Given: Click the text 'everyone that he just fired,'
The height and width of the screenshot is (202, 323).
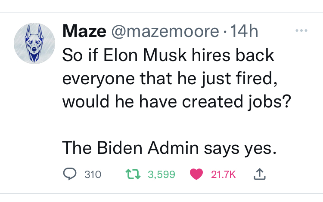Looking at the screenshot, I should click(x=170, y=79).
